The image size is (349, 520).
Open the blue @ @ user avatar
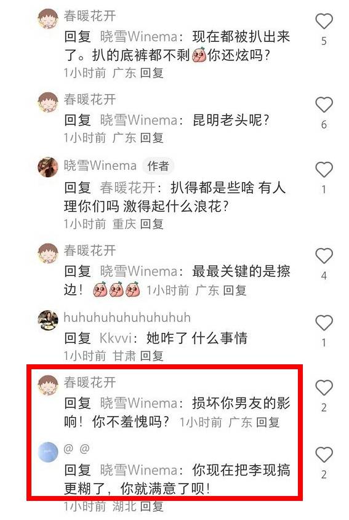[48, 452]
